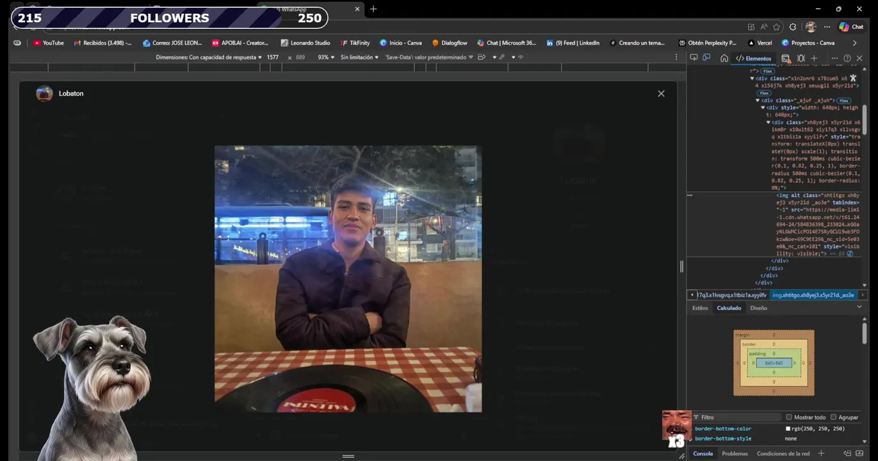Viewport: 878px width, 461px height.
Task: Expand more pane tabs with the chevron
Action: pos(859,307)
